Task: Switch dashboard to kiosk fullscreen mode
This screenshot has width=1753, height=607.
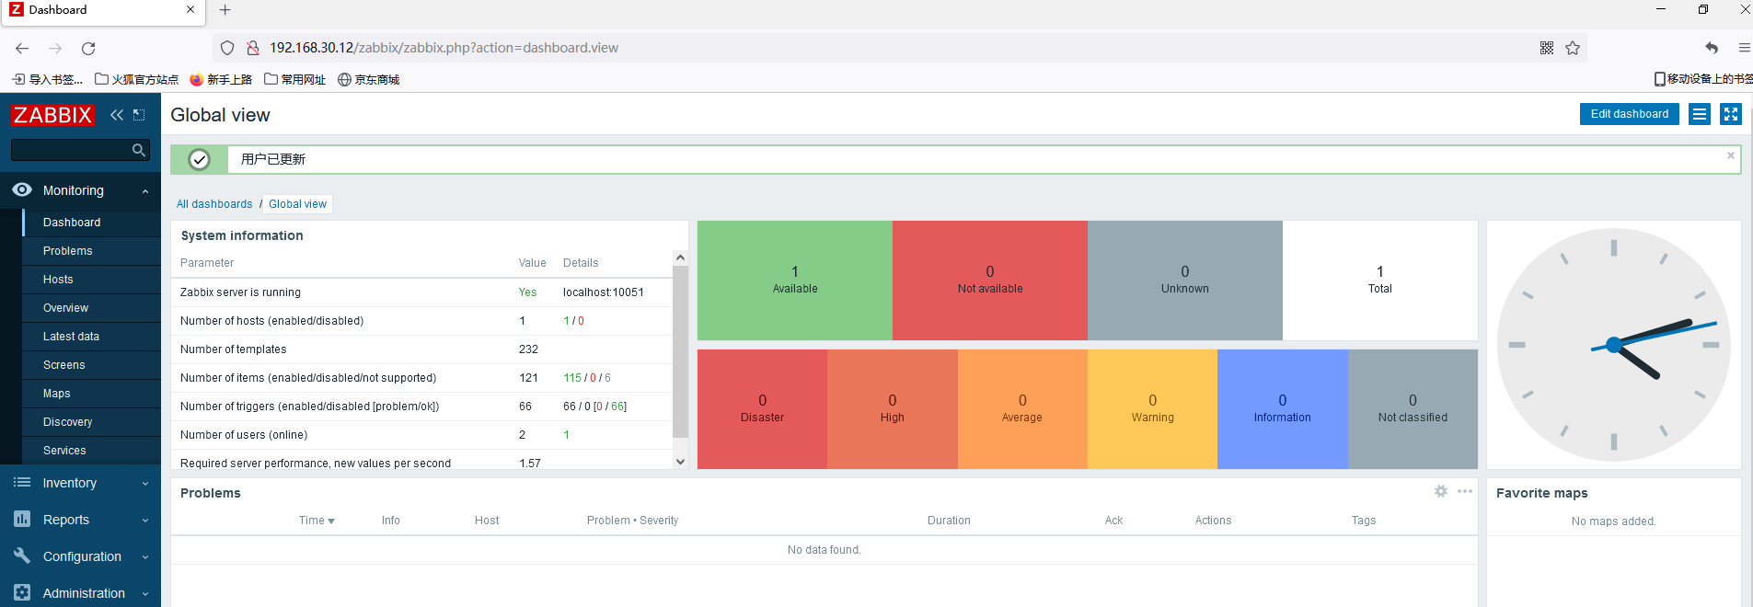Action: tap(1731, 114)
